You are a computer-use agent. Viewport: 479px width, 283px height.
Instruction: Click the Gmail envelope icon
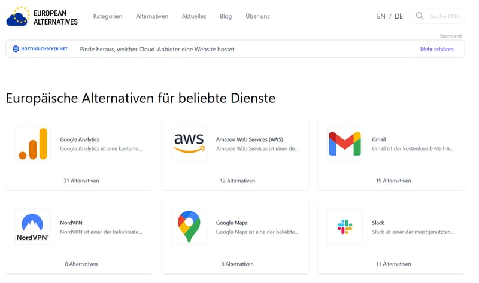344,144
